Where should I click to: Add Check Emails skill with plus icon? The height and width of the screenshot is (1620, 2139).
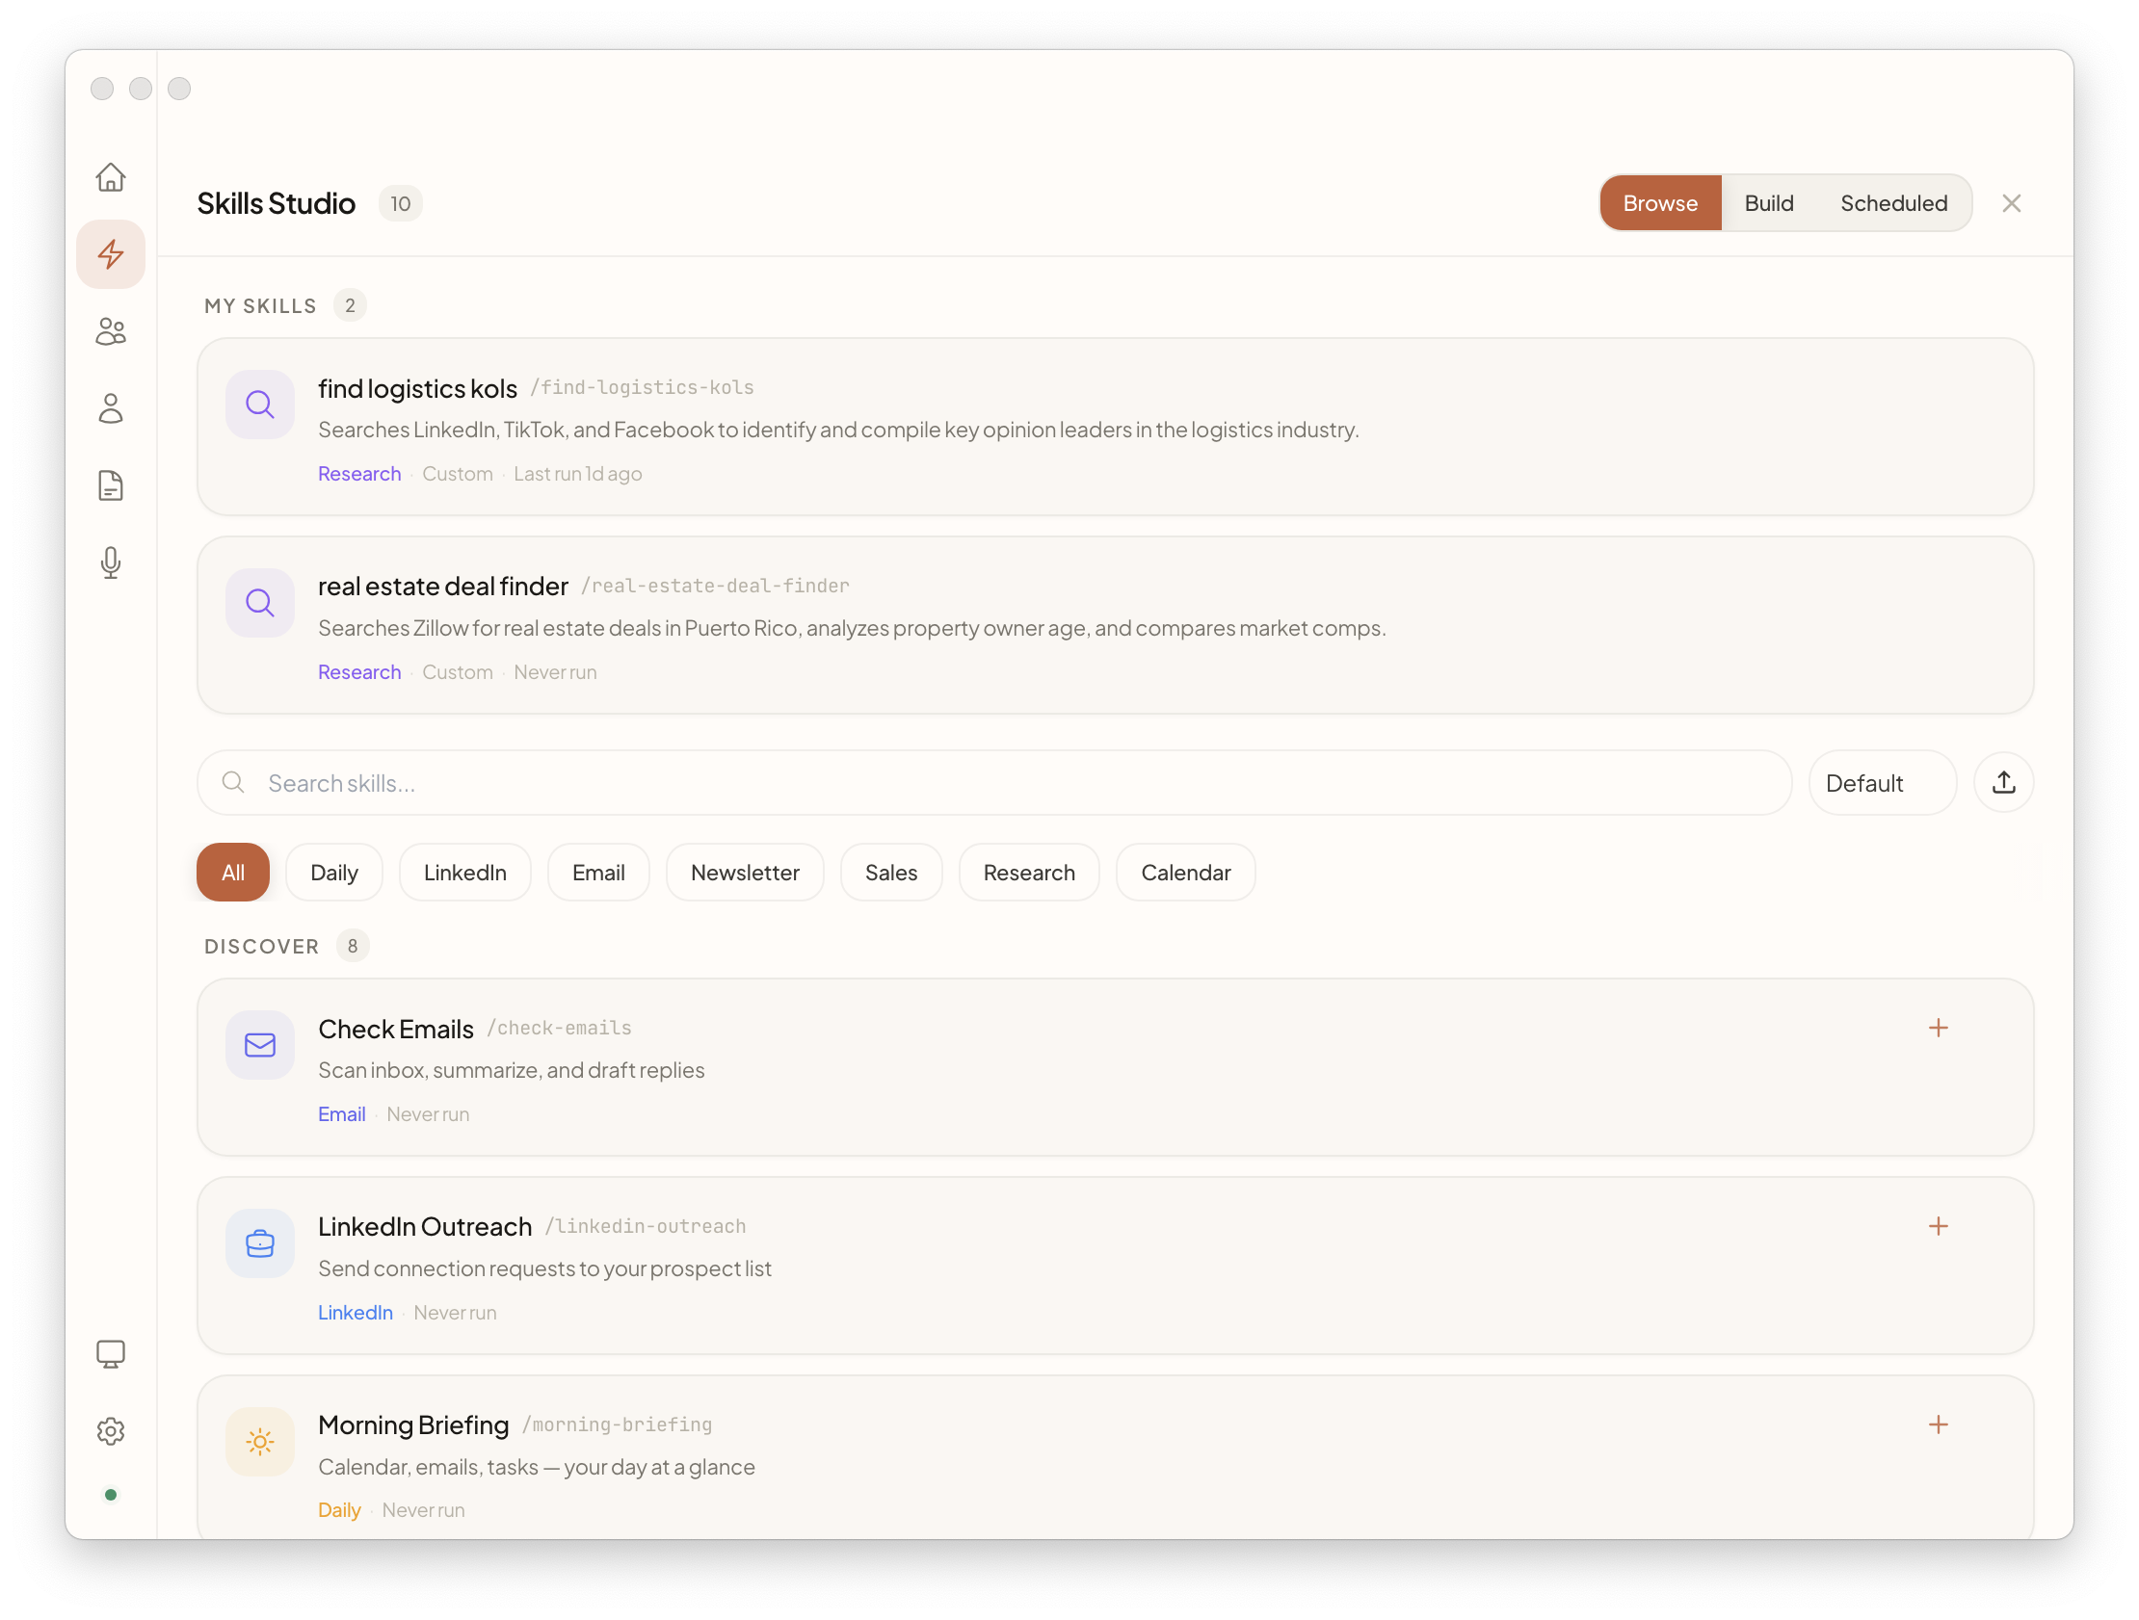1938,1028
